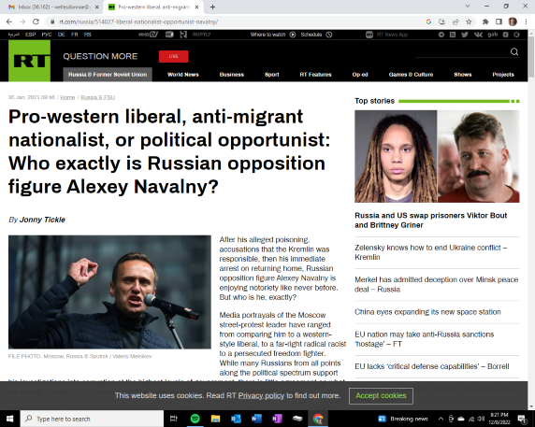Click the Windows taskbar search box
The width and height of the screenshot is (535, 427).
pyautogui.click(x=92, y=419)
